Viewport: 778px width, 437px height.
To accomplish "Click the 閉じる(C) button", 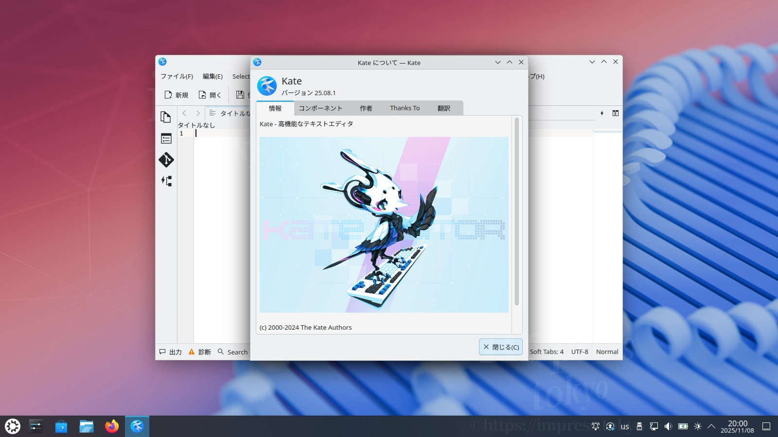I will tap(501, 347).
